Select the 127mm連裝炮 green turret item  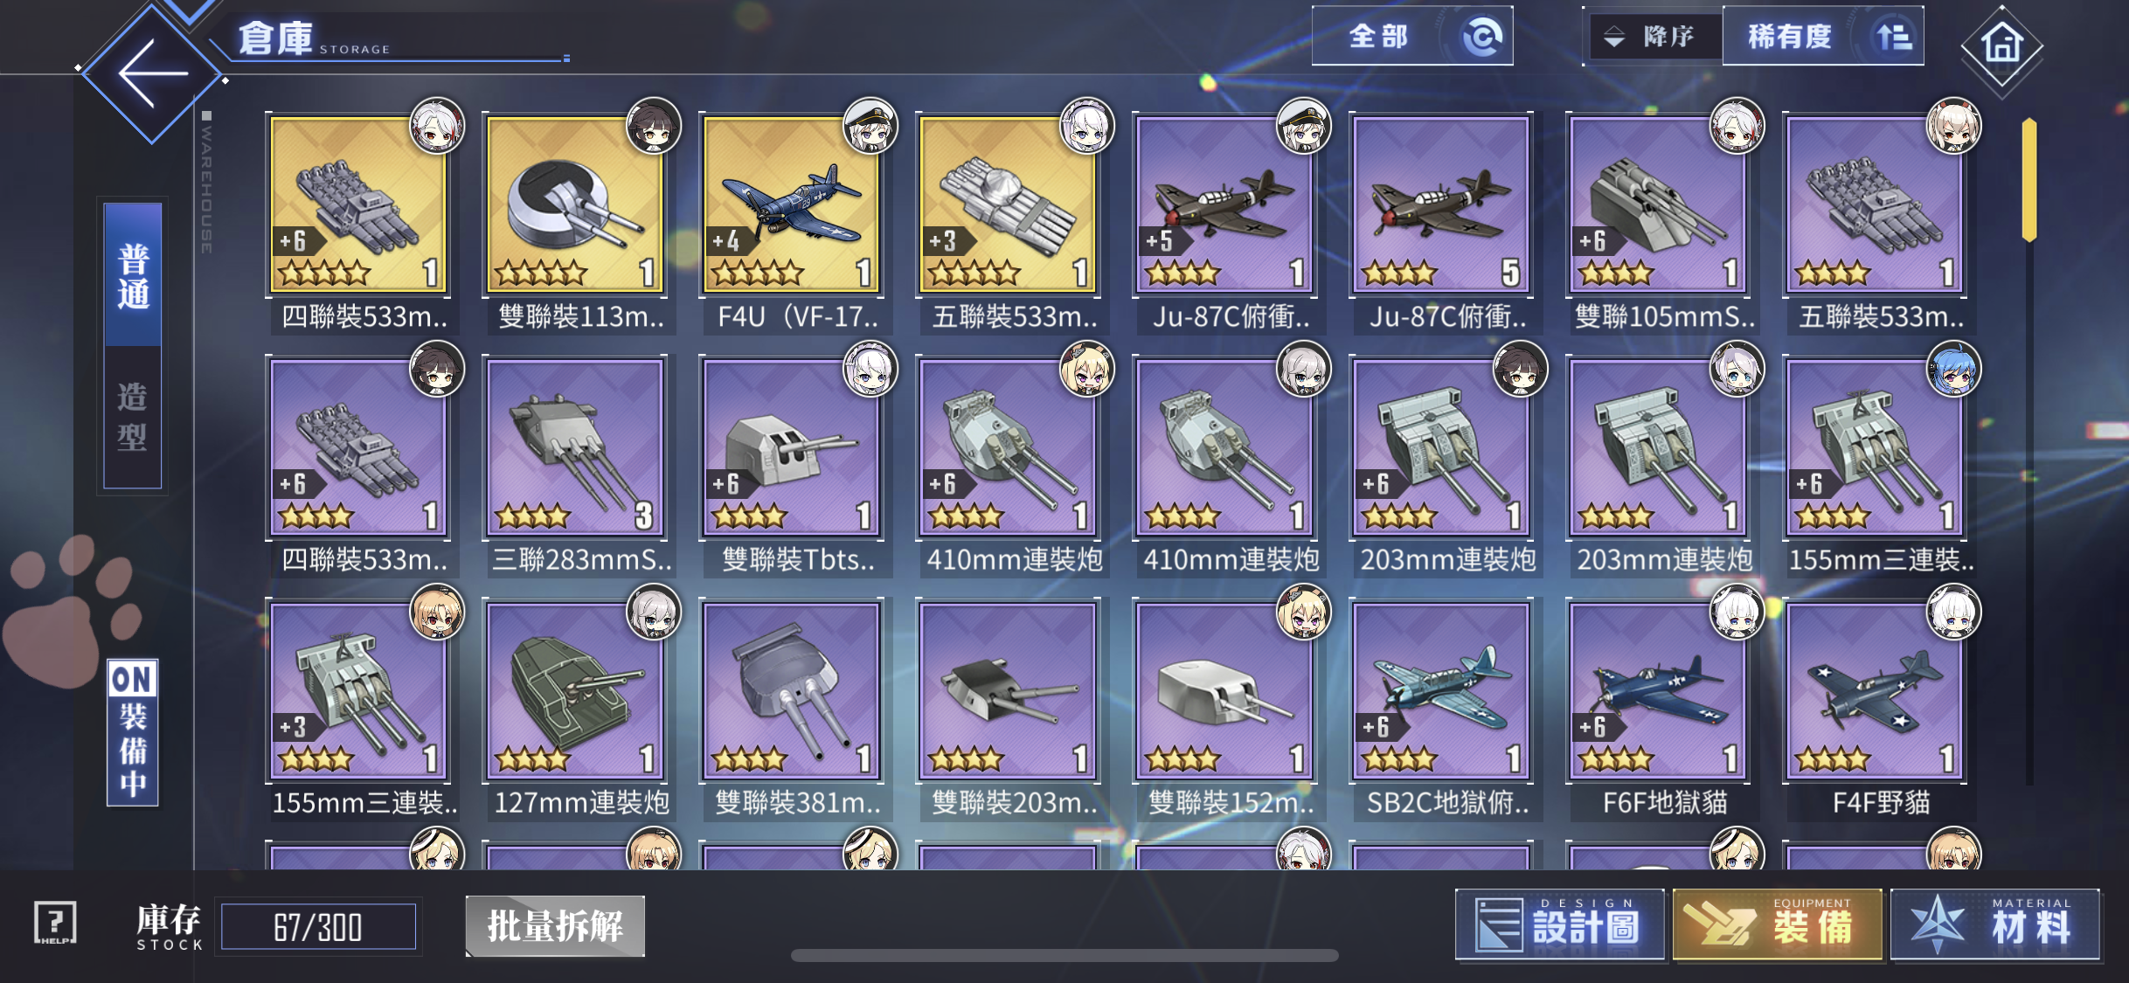tap(577, 710)
